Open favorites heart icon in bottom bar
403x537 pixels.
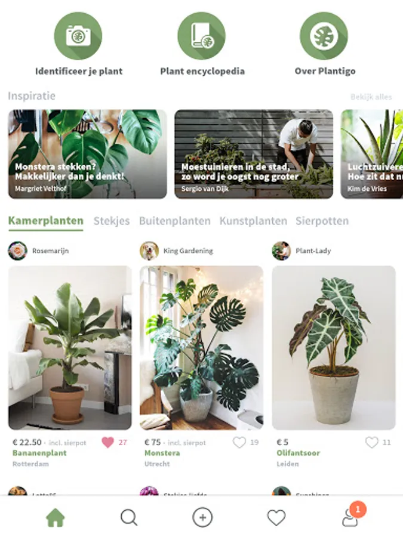coord(276,517)
